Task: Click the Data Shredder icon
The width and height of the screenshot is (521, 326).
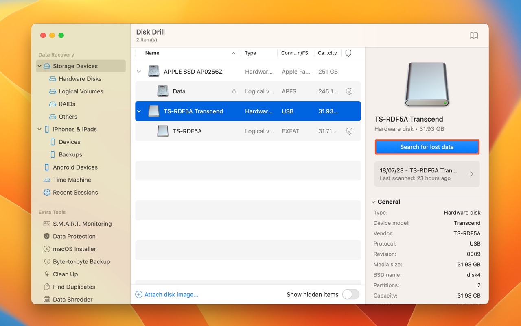Action: [47, 299]
